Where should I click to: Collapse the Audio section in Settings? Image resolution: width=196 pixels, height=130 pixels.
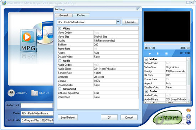click(x=60, y=61)
